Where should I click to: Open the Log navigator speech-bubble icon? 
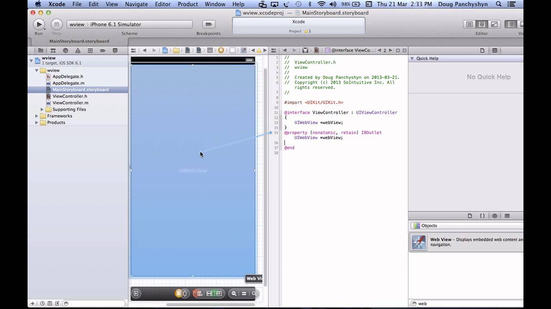click(x=115, y=50)
